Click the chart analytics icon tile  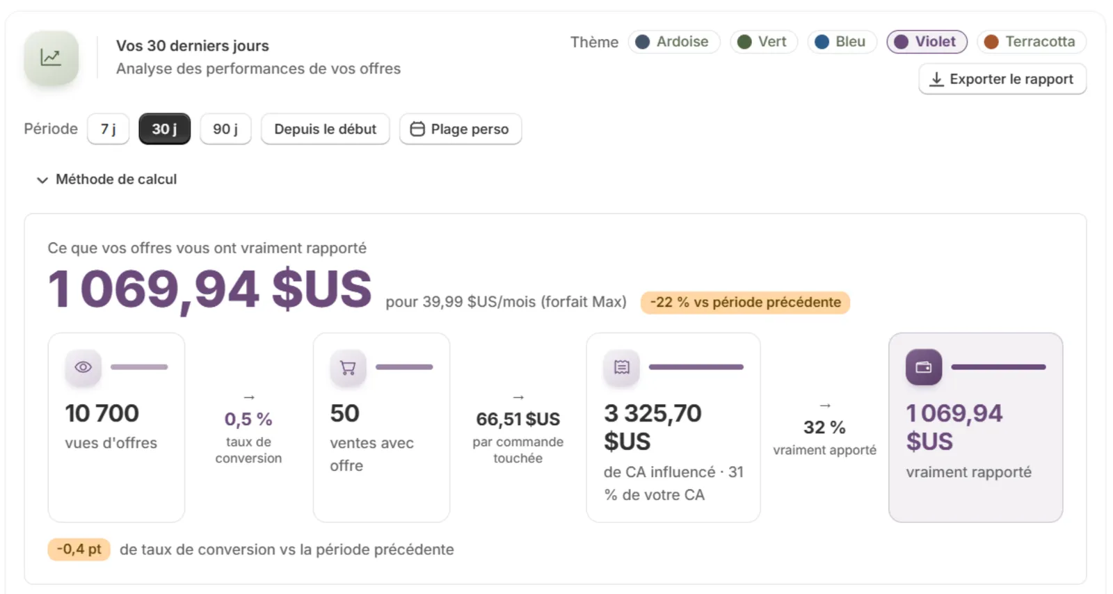[51, 58]
